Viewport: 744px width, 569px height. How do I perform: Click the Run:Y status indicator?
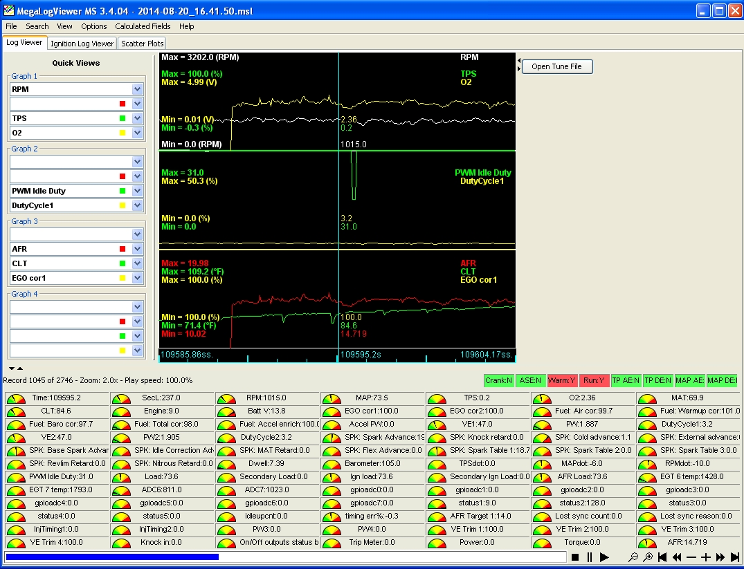[x=594, y=380]
